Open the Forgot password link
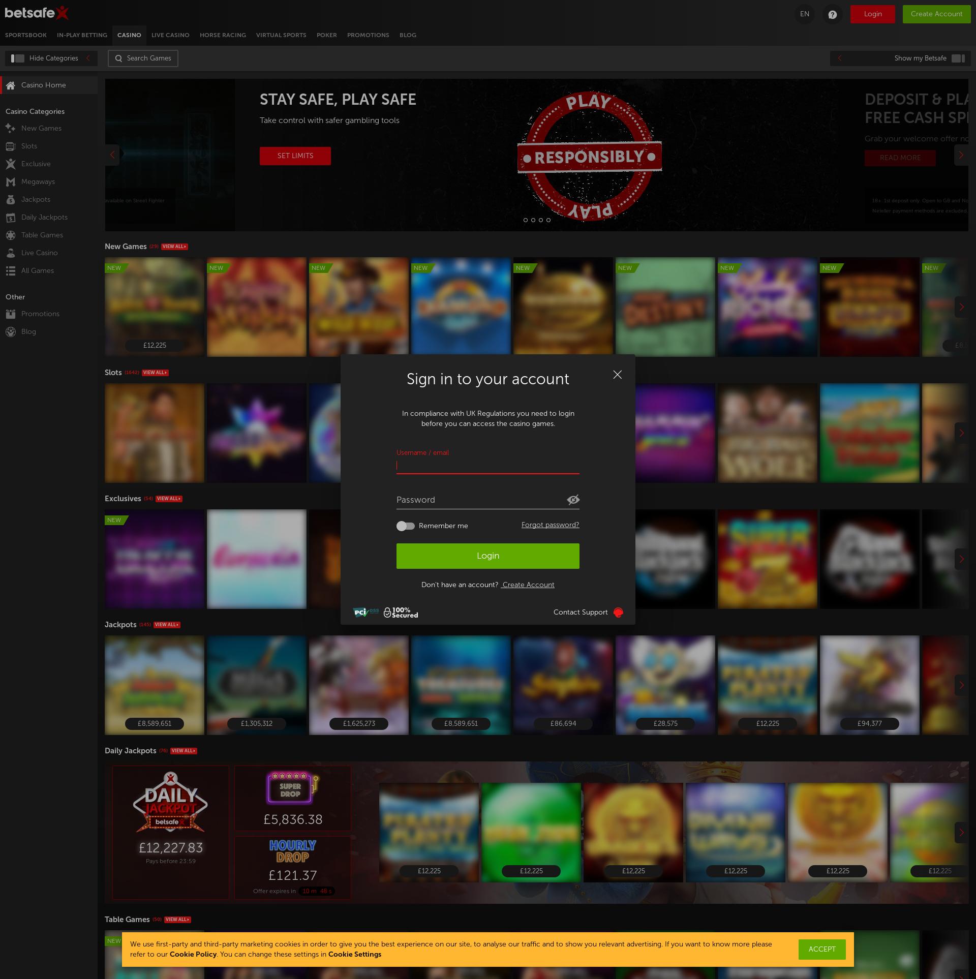Screen dimensions: 976x979 tap(550, 525)
